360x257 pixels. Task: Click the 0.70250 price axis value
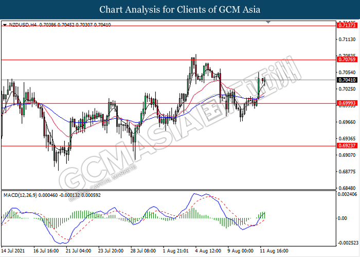(x=347, y=89)
